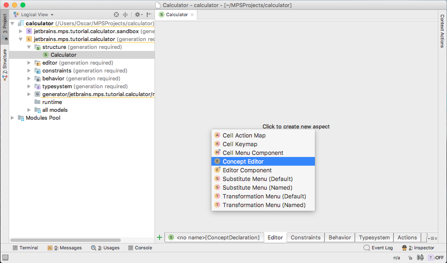The image size is (447, 263).
Task: Click the project tree horizontal scrollbar
Action: coord(66,240)
